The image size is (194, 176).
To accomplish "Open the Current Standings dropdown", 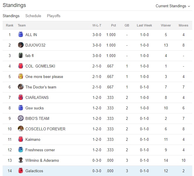I will (173, 6).
